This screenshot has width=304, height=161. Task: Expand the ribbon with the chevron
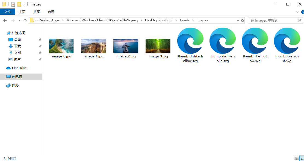click(x=297, y=12)
